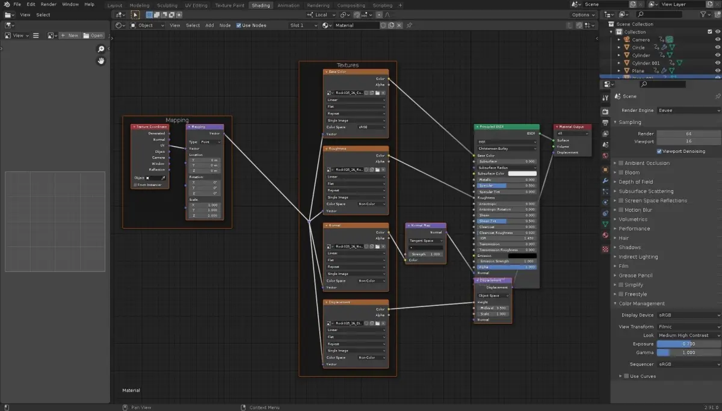
Task: Open the File menu
Action: pyautogui.click(x=17, y=4)
